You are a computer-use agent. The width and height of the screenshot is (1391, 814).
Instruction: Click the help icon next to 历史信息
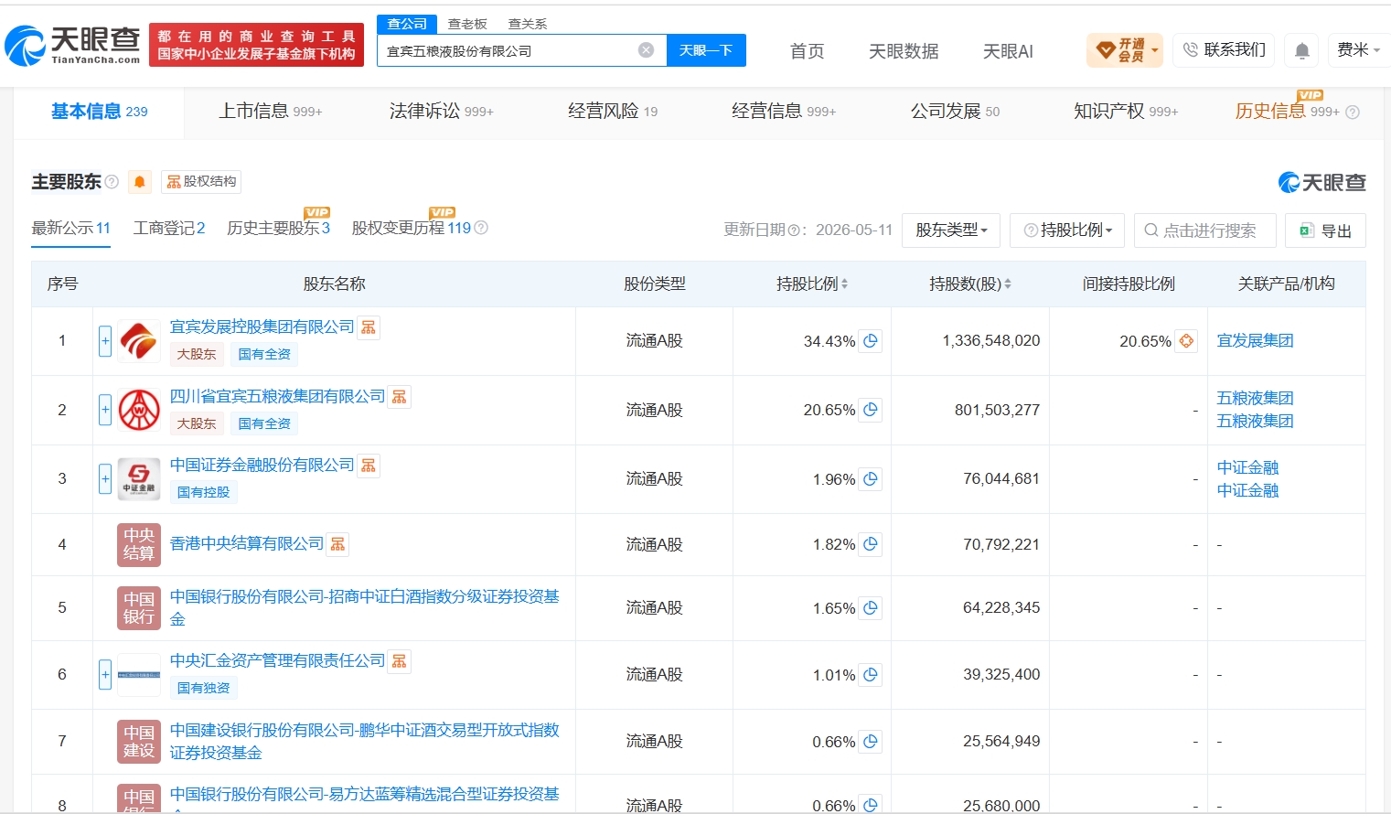click(x=1353, y=112)
